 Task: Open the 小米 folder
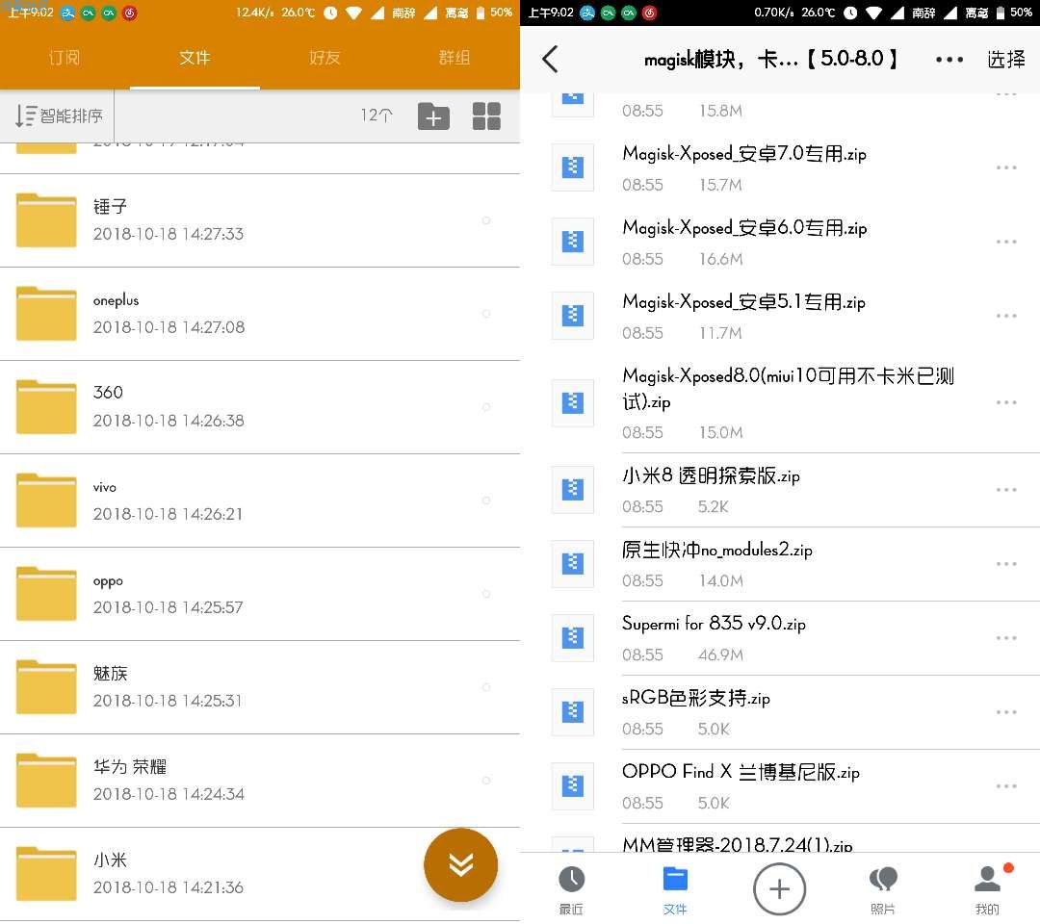[260, 875]
